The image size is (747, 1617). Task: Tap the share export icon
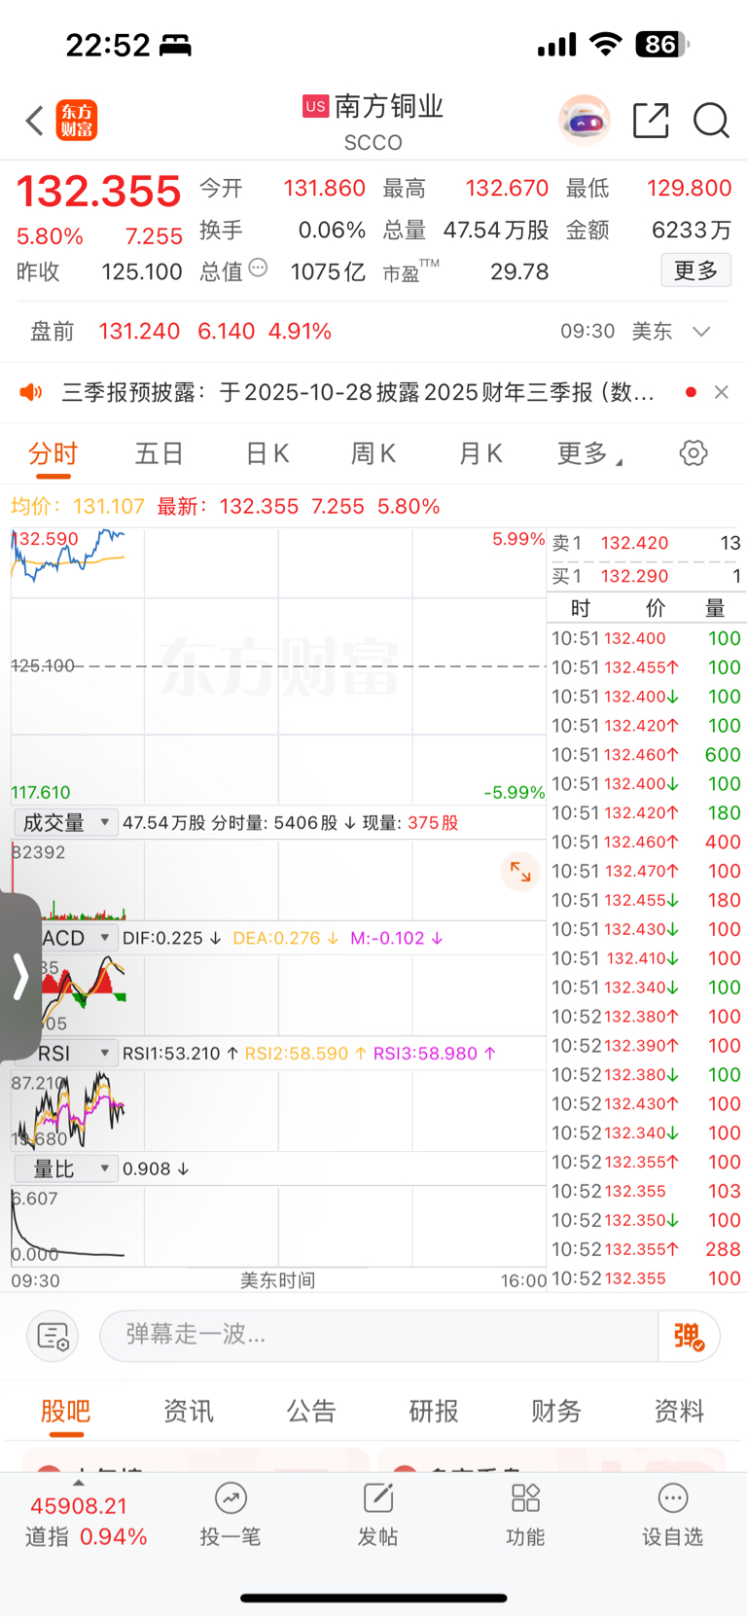[651, 121]
